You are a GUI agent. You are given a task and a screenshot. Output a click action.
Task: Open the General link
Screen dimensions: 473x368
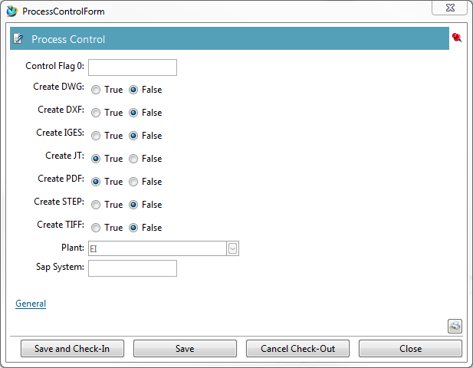(x=31, y=304)
